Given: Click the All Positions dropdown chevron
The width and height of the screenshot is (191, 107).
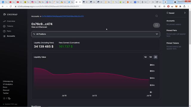Looking at the screenshot, I should (157, 34).
